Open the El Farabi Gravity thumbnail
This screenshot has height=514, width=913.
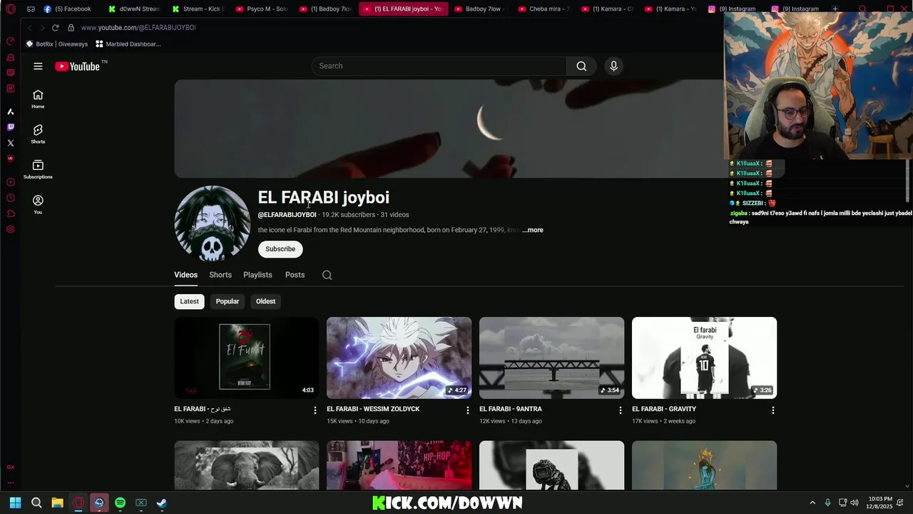(x=704, y=358)
